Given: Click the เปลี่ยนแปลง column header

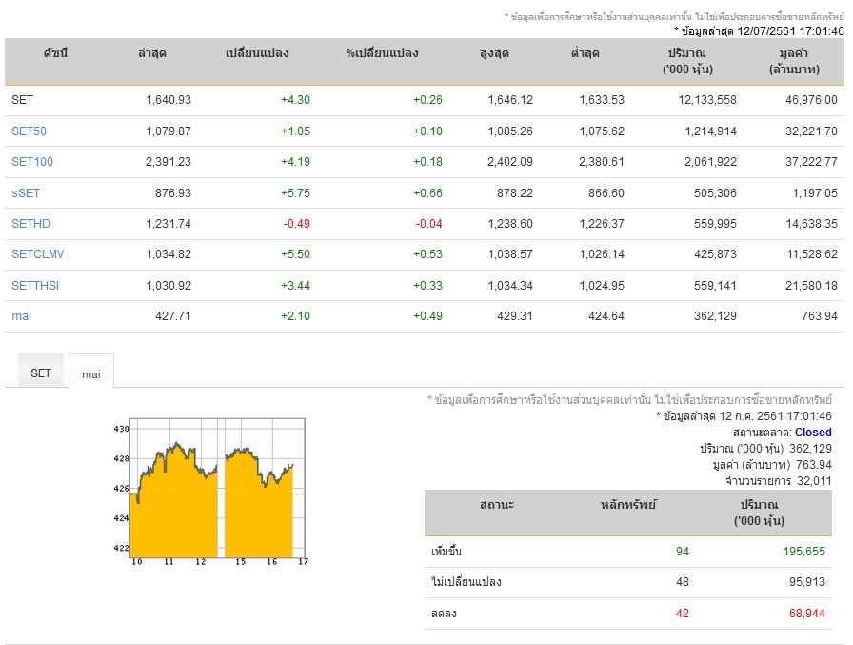Looking at the screenshot, I should [257, 53].
